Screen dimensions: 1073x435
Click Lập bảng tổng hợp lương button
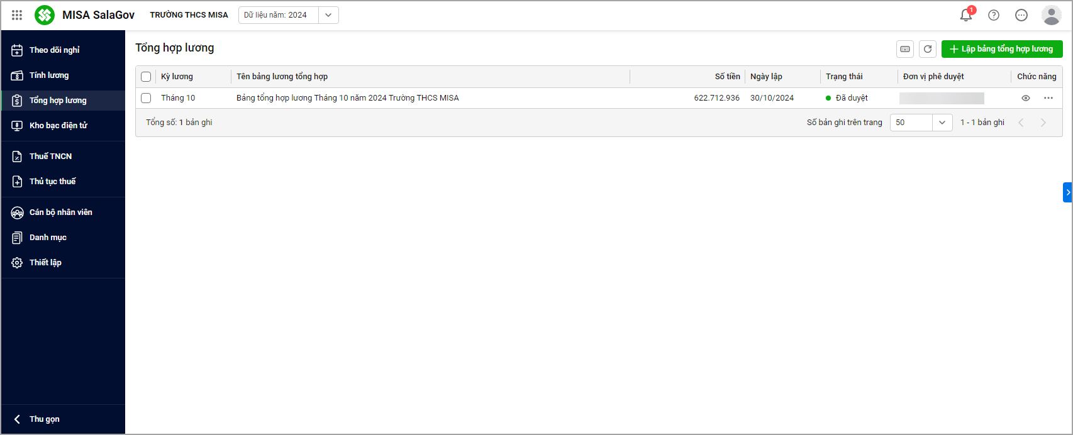[x=1001, y=49]
